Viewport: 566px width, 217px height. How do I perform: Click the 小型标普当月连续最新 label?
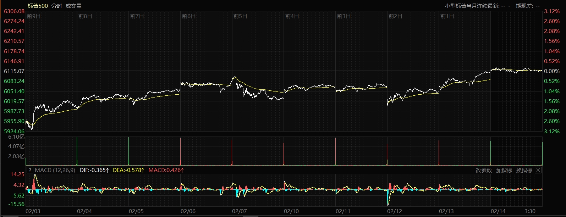pos(472,6)
